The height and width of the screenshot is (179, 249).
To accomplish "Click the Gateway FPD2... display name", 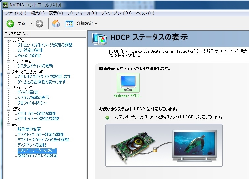I will (128, 96).
